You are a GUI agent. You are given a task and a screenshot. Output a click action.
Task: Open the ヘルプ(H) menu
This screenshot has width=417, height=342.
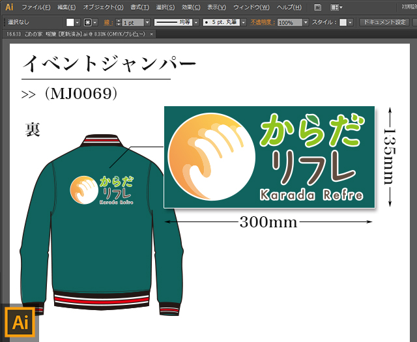point(289,7)
